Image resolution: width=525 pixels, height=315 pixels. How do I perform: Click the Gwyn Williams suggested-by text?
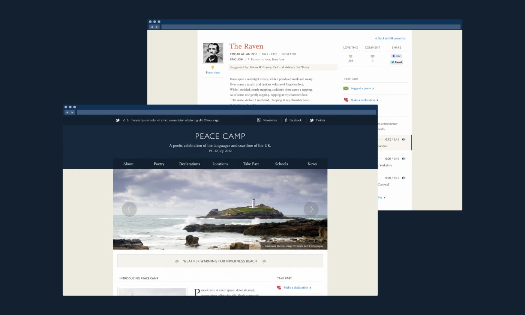[x=280, y=67]
